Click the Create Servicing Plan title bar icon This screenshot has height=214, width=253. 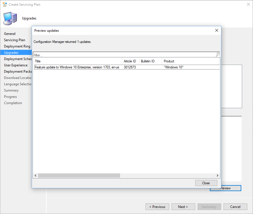click(5, 4)
